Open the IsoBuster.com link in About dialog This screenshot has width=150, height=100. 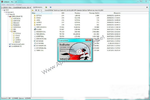pyautogui.click(x=65, y=59)
